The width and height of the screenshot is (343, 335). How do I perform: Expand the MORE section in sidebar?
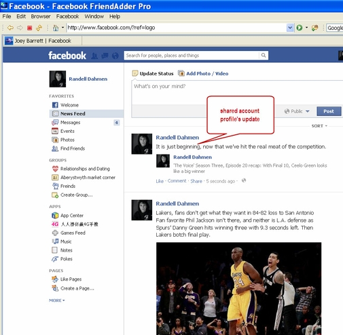pyautogui.click(x=57, y=300)
